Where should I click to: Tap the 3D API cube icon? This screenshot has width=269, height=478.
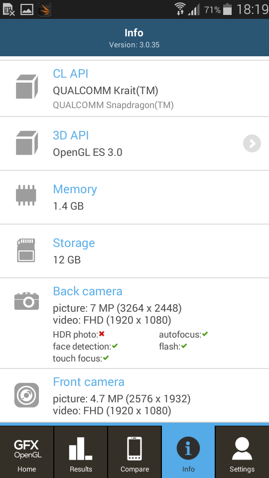pos(26,143)
